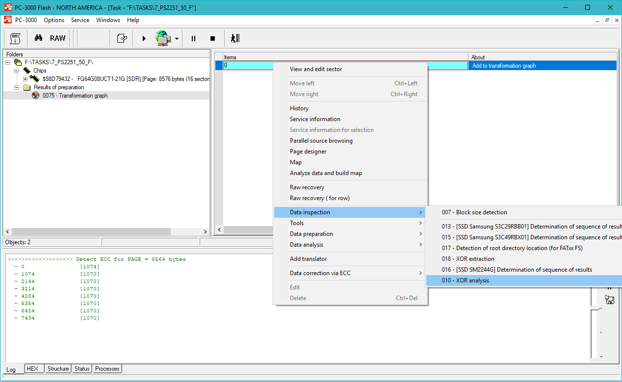Collapse the F:\TASKS\7_PS2251_50_F\ tree node
Viewport: 622px width, 382px height.
click(8, 62)
